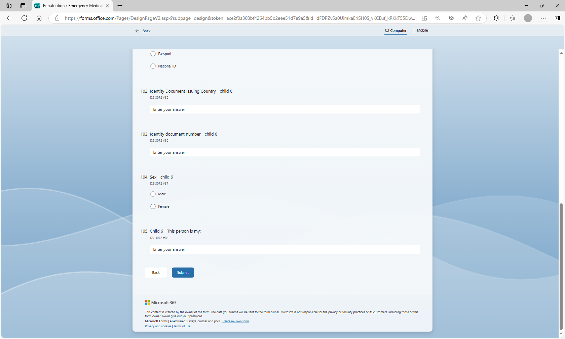Choose Male for child 6 sex
The height and width of the screenshot is (339, 565).
(153, 194)
